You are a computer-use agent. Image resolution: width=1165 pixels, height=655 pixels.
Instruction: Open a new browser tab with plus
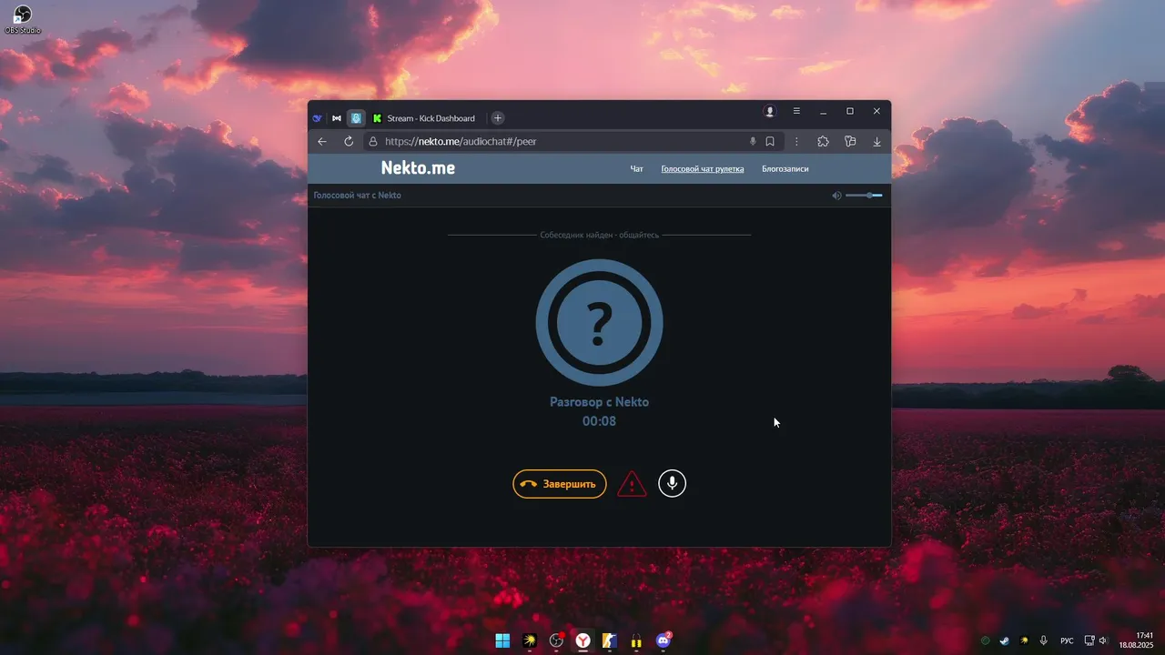tap(498, 118)
